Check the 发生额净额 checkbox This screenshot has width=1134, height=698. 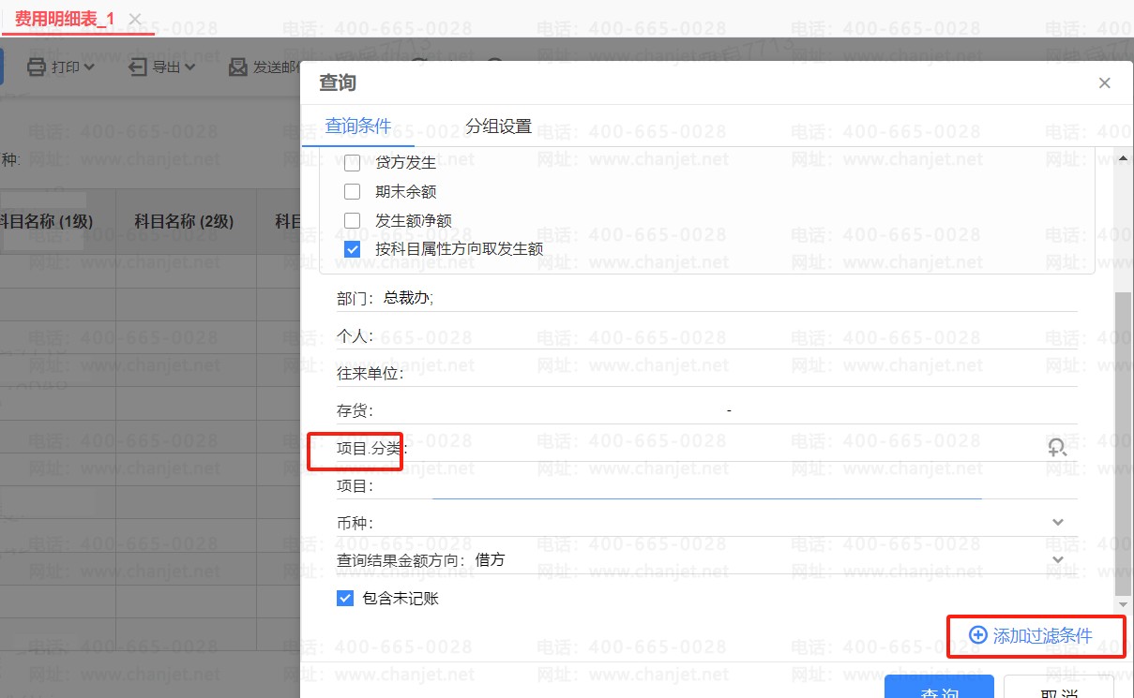click(x=353, y=221)
